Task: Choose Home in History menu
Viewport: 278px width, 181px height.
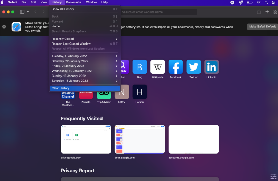Action: (x=85, y=26)
